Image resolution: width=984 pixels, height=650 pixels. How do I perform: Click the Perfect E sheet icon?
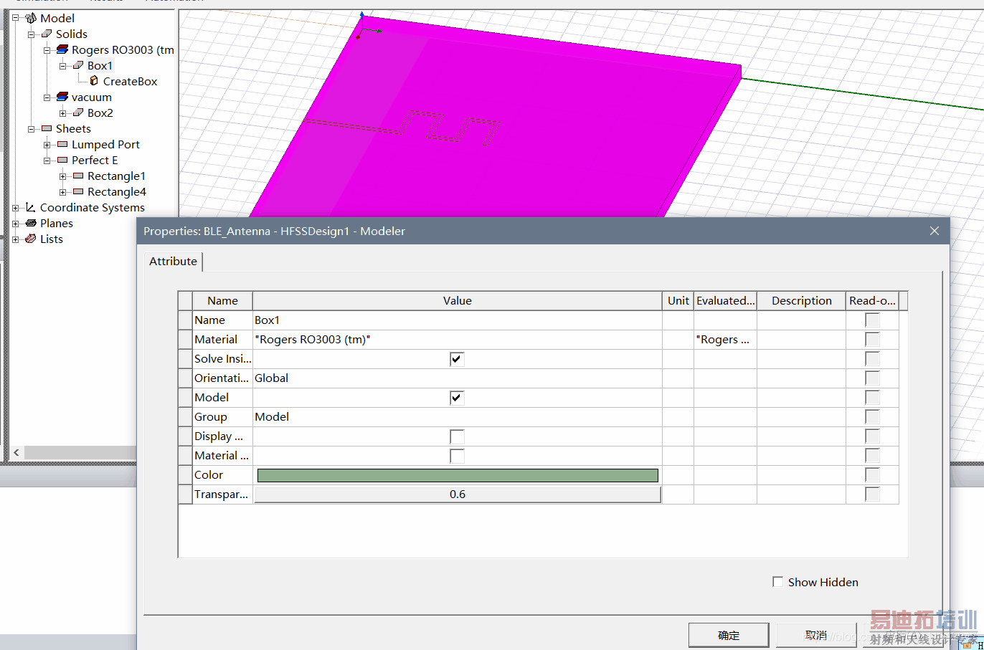62,160
